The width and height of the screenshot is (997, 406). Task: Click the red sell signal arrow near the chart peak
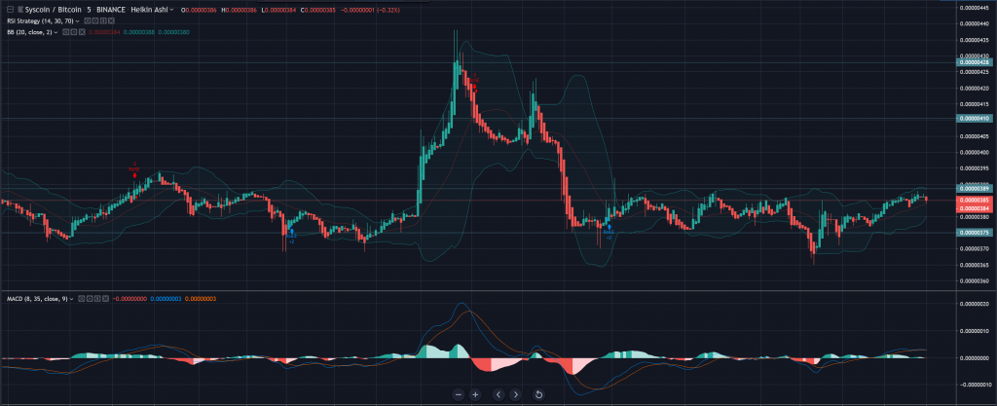[474, 87]
